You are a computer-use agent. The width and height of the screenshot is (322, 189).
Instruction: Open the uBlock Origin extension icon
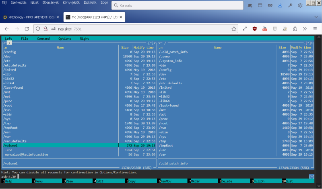(255, 29)
